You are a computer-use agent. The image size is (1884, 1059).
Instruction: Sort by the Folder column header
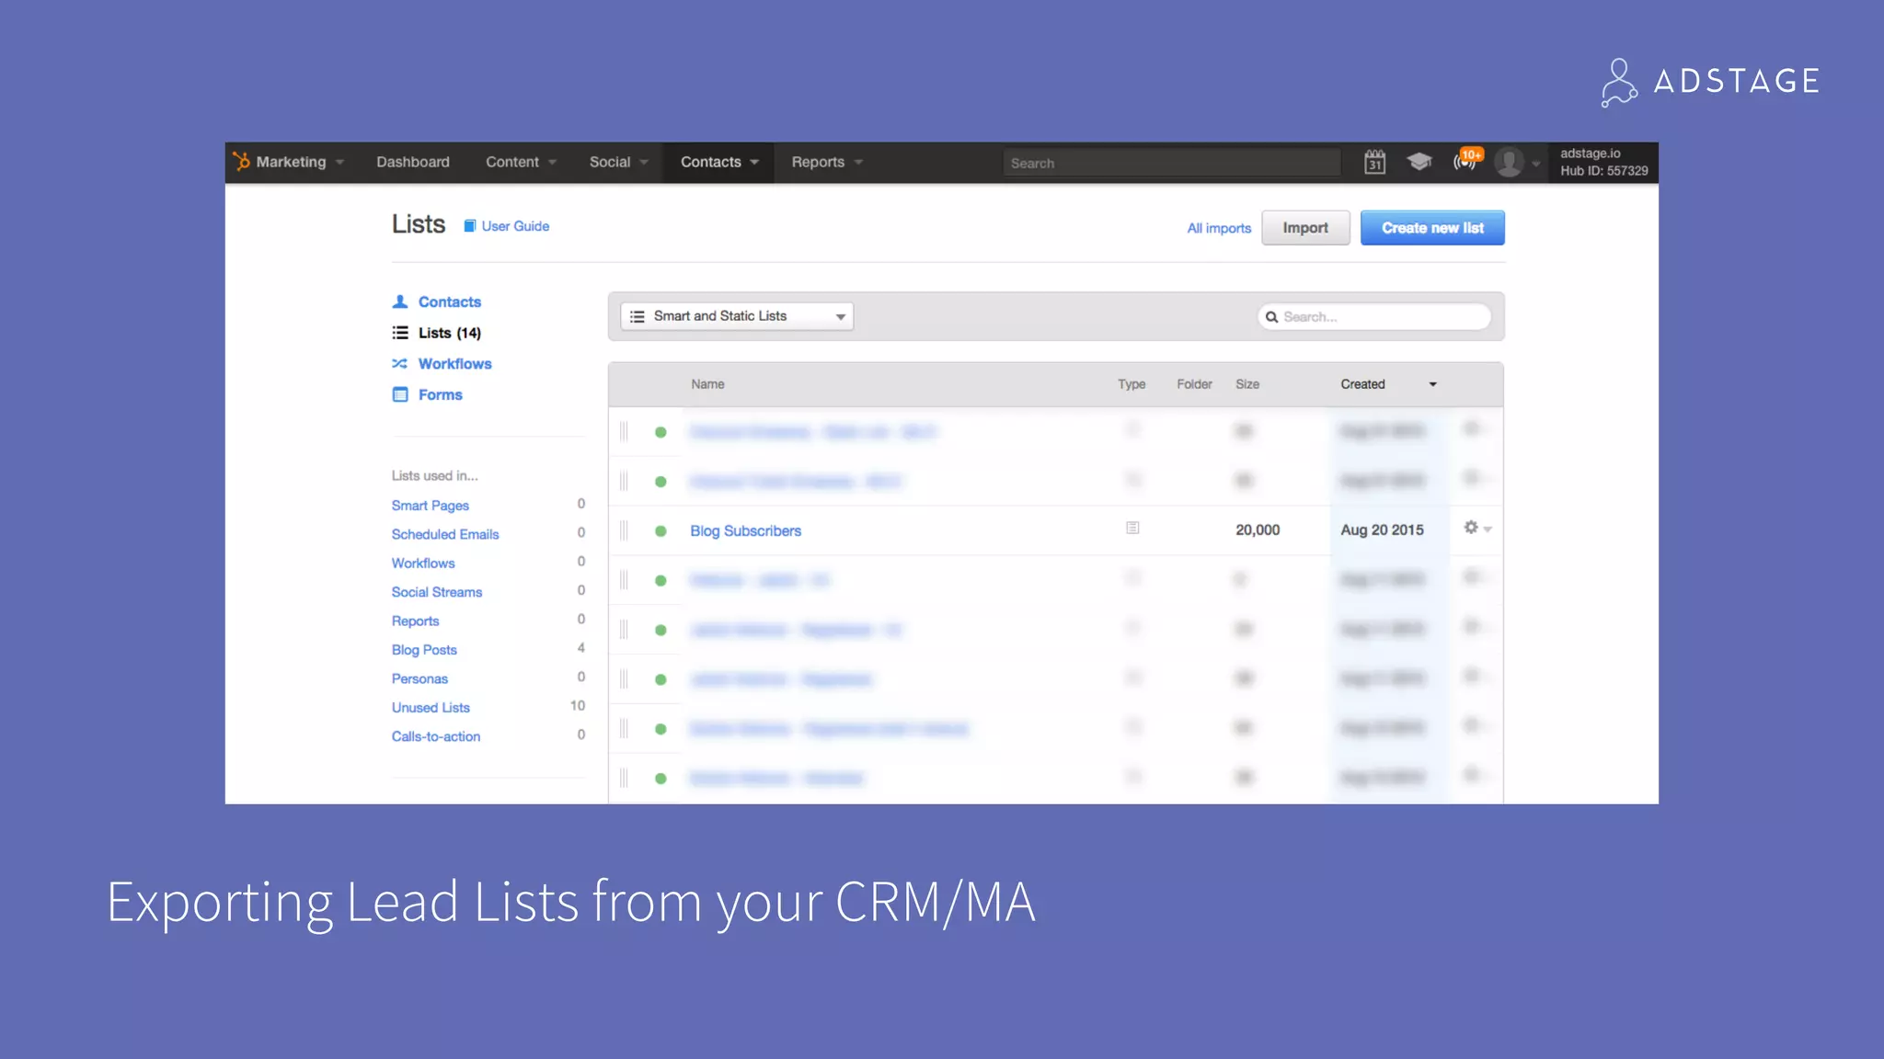tap(1194, 384)
